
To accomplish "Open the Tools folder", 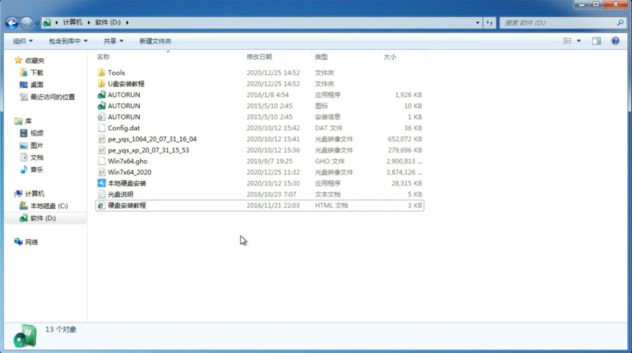I will [116, 72].
